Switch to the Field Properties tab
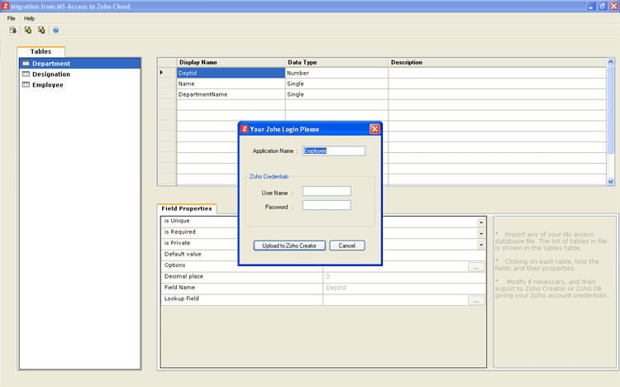The image size is (620, 387). point(187,208)
